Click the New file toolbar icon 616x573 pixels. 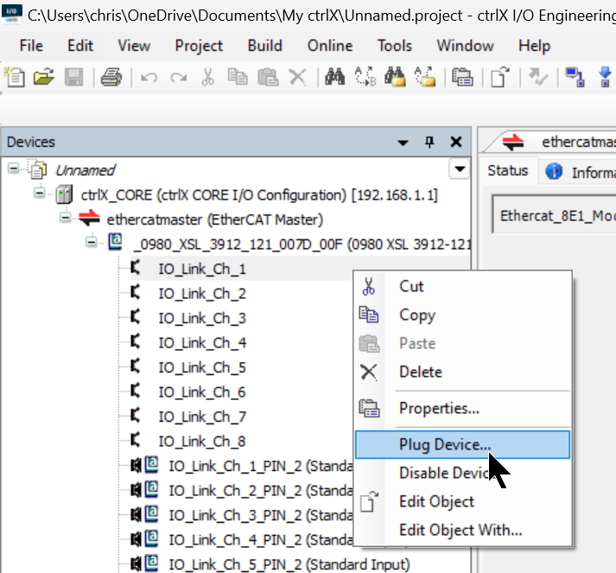pyautogui.click(x=15, y=77)
